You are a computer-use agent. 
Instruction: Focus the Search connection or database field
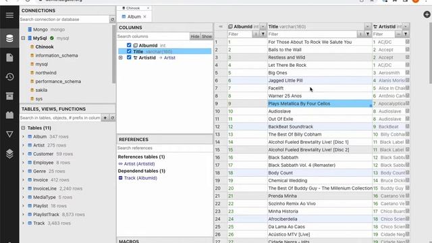coord(65,20)
